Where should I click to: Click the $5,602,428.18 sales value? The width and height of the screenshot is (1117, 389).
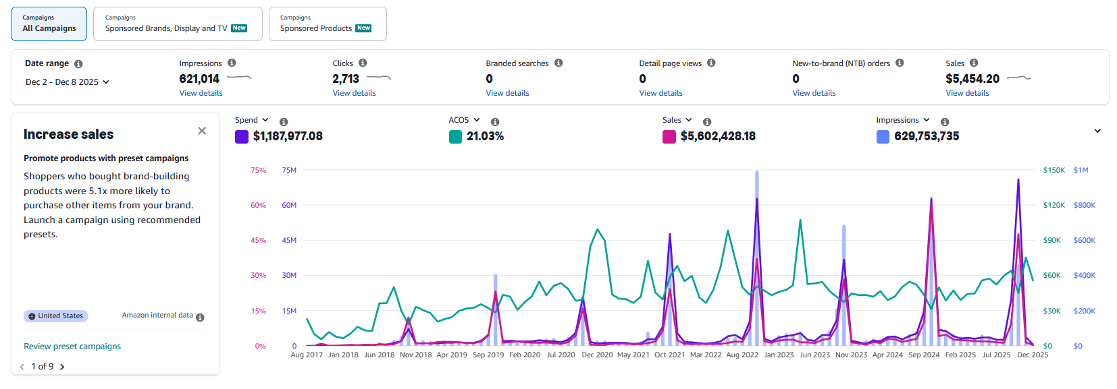click(x=718, y=136)
